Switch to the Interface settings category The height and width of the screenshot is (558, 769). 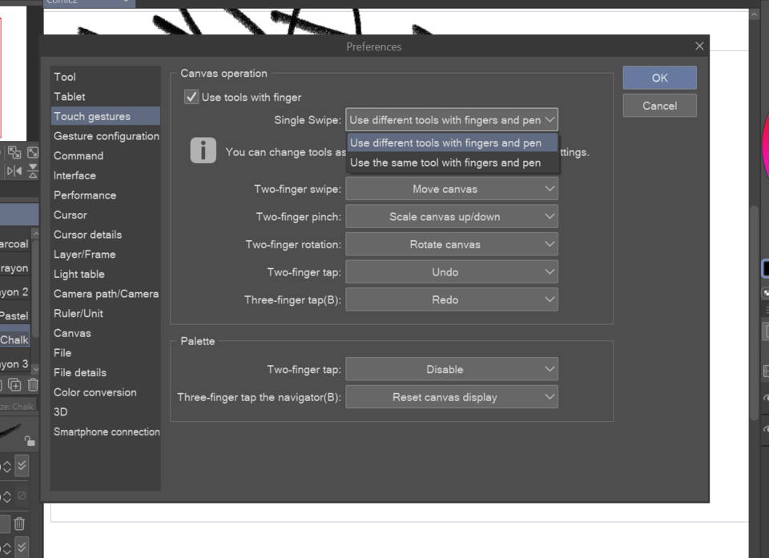point(74,175)
